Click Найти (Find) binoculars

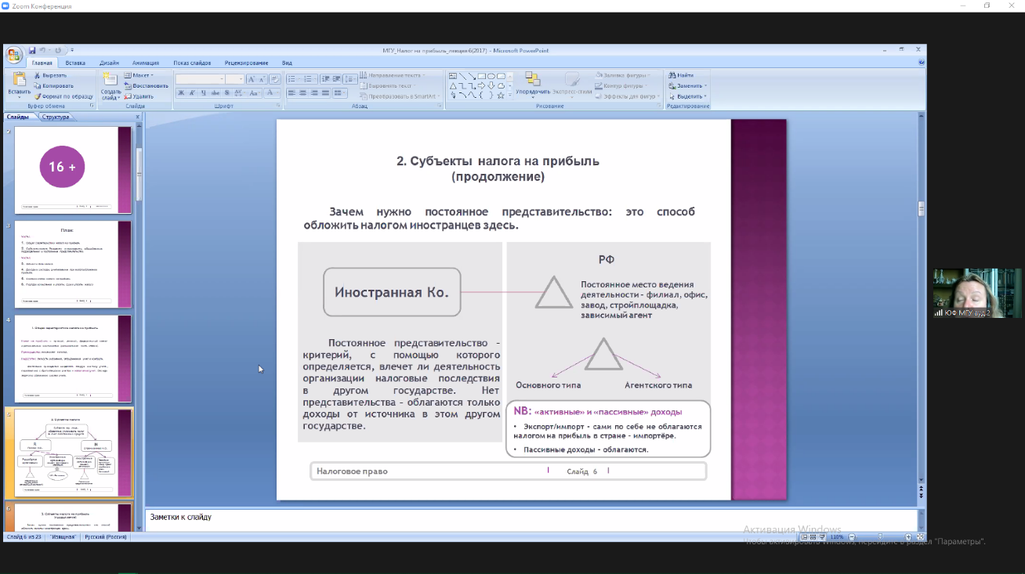click(x=682, y=75)
